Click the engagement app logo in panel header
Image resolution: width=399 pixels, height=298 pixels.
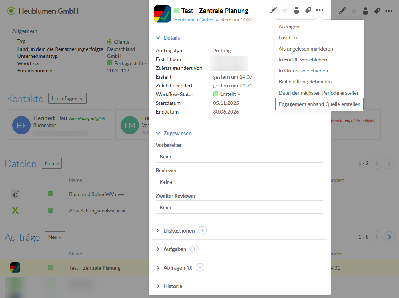[162, 14]
